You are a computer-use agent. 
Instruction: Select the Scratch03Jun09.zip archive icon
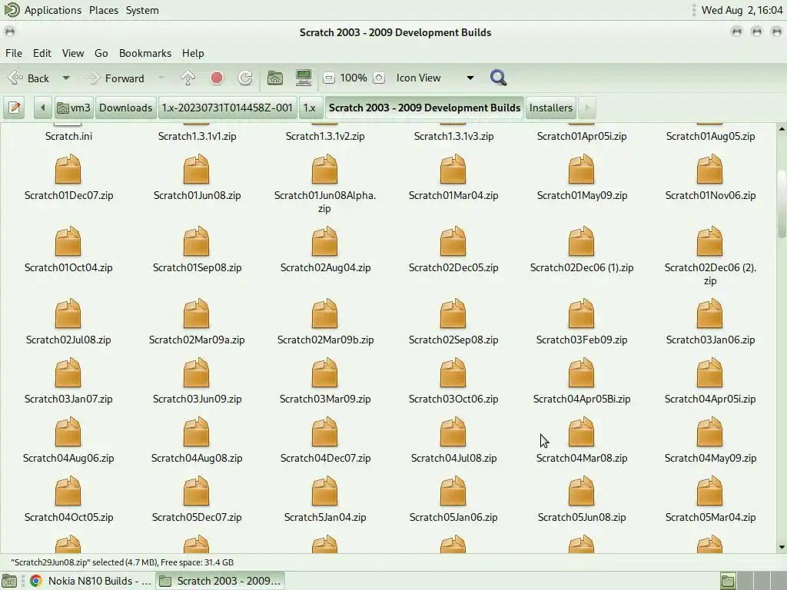point(196,373)
